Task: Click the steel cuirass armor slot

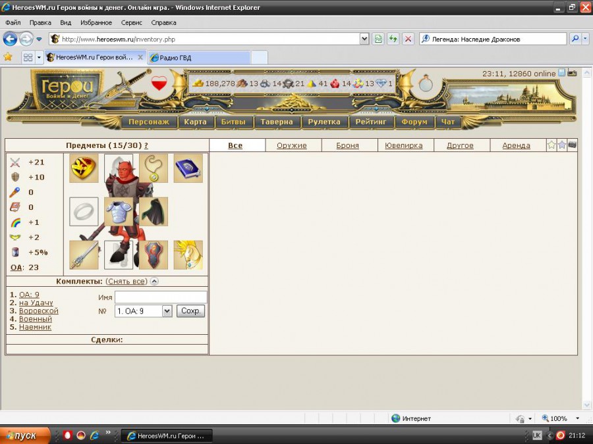Action: click(119, 212)
